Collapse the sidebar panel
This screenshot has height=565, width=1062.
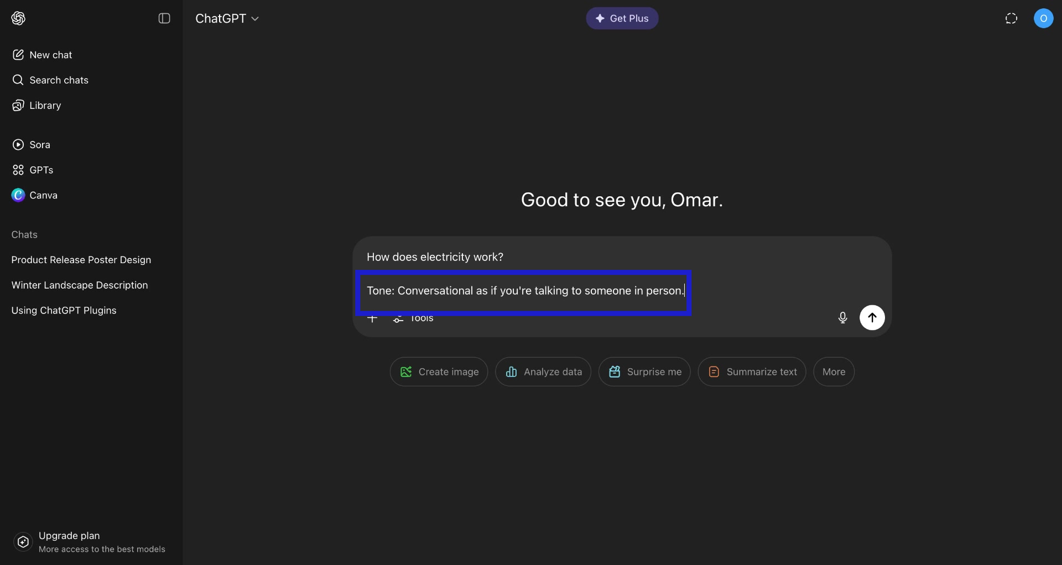pyautogui.click(x=164, y=18)
